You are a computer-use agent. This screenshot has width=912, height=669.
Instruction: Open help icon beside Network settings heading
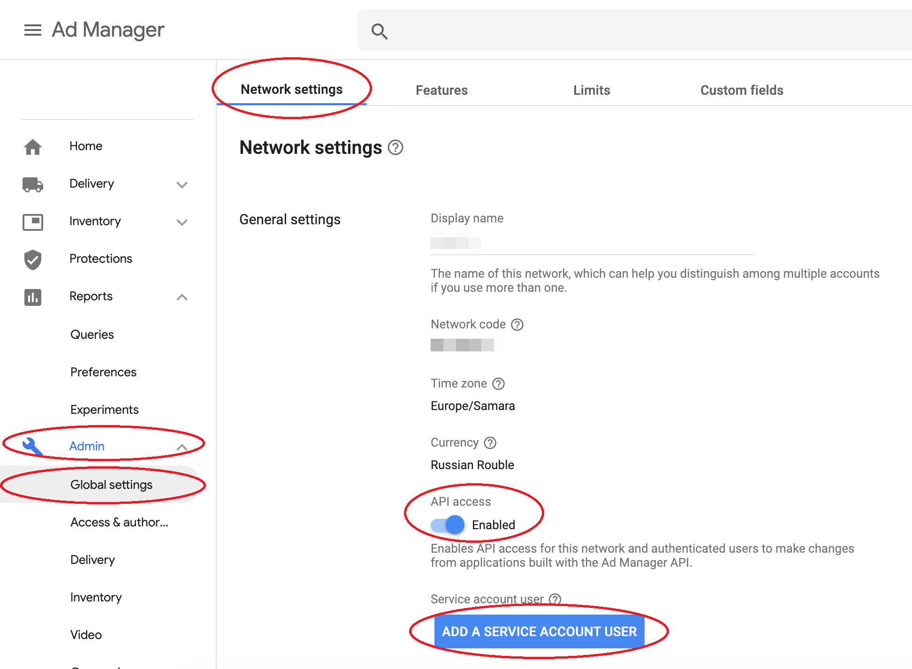[395, 148]
